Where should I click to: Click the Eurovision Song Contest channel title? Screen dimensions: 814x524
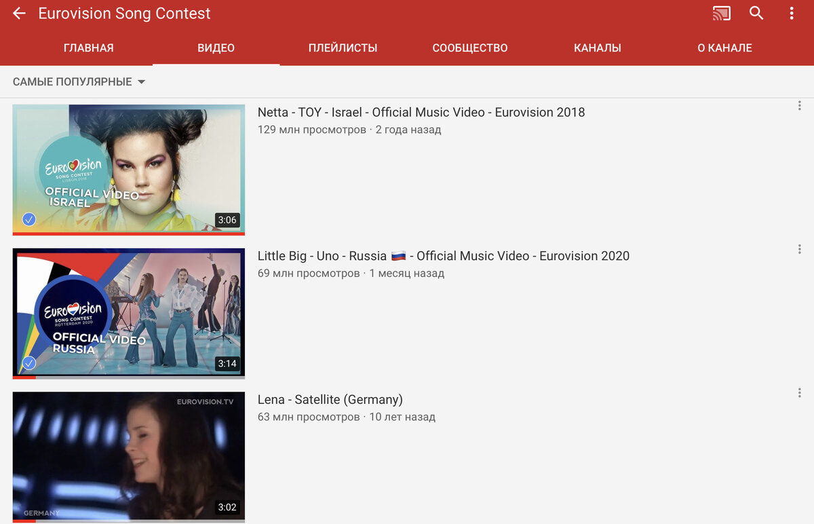point(124,14)
